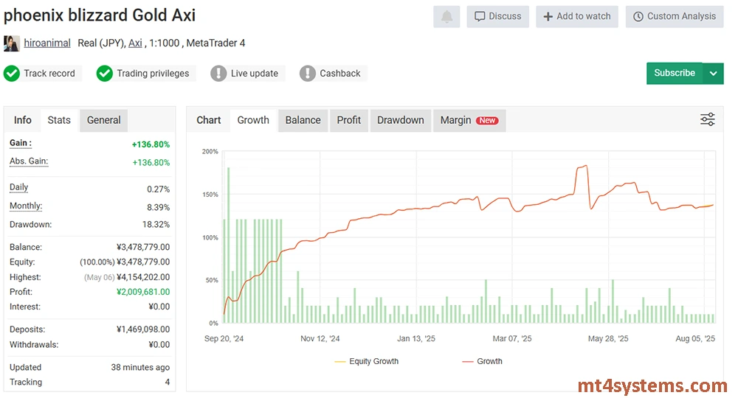Click the notification bell icon

(446, 16)
